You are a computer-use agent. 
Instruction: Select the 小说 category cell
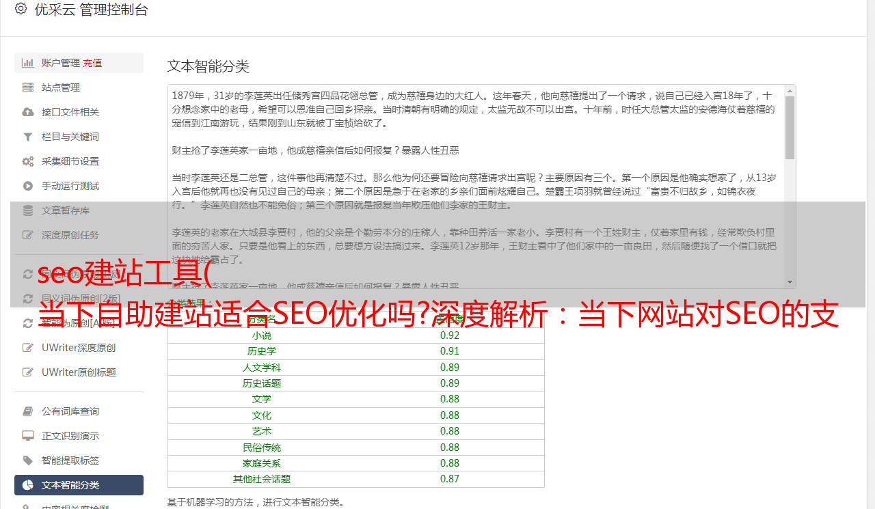click(x=262, y=335)
